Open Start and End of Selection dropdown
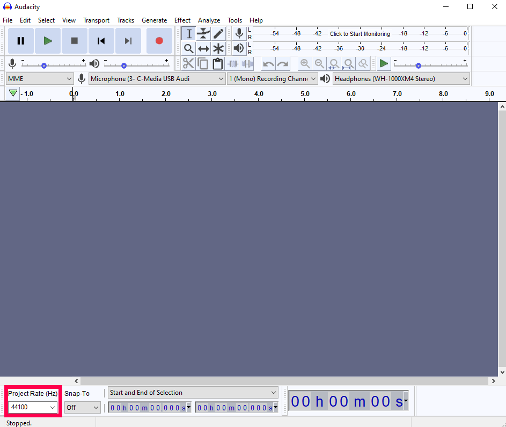The height and width of the screenshot is (427, 506). tap(193, 393)
